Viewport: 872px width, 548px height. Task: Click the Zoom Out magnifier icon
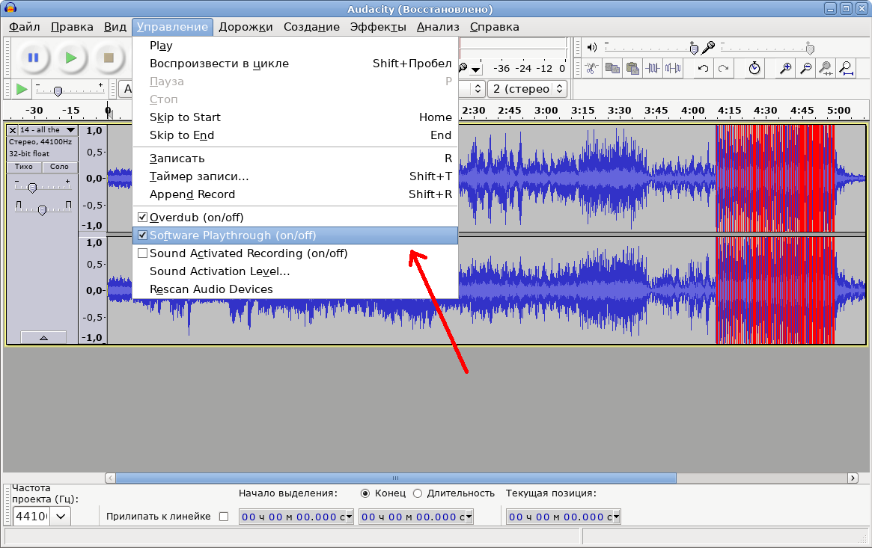(805, 68)
